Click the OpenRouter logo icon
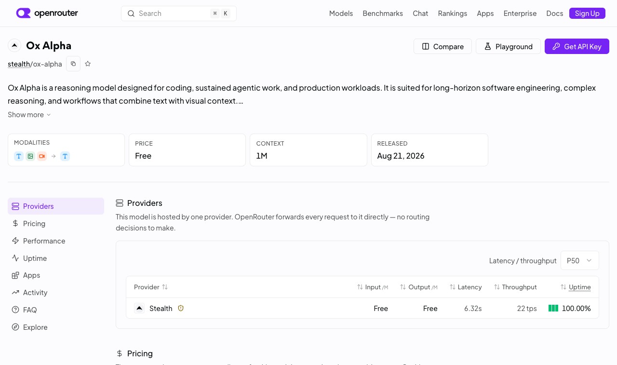The image size is (617, 365). pos(23,13)
